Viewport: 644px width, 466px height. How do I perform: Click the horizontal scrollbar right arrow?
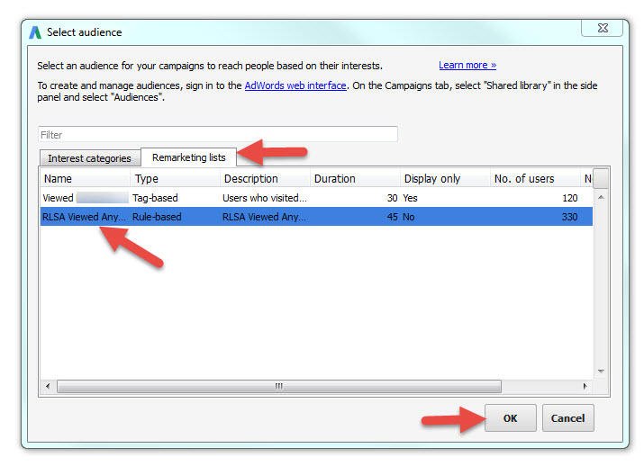click(x=585, y=386)
